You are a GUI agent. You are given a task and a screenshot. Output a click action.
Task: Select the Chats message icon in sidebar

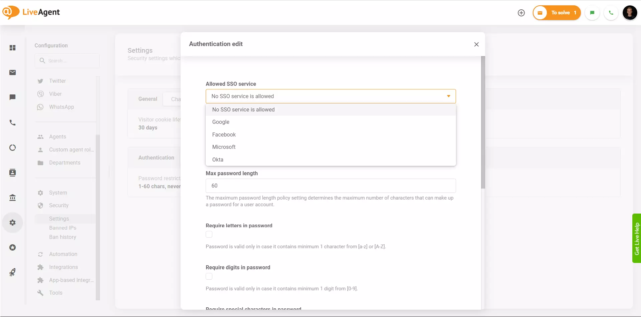point(12,97)
